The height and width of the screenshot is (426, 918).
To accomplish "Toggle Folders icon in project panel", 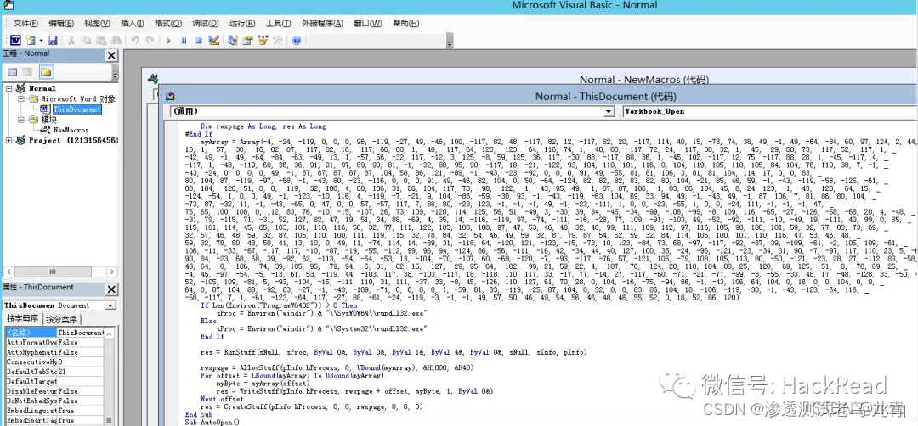I will click(x=46, y=72).
